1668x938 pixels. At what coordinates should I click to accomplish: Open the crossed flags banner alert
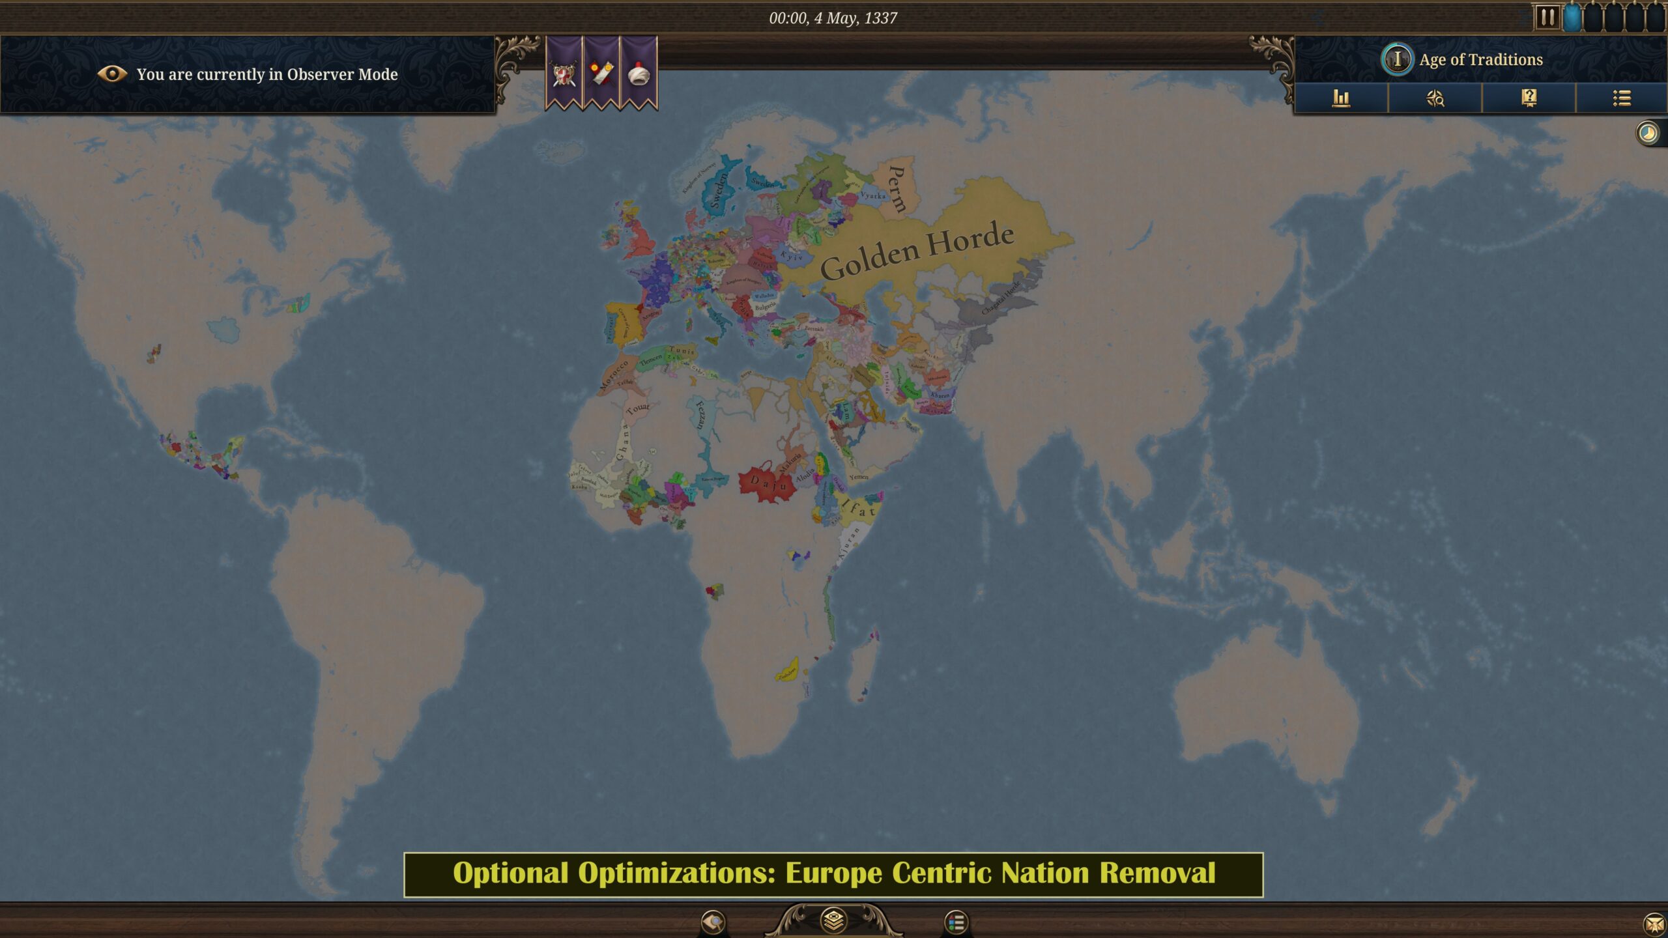(601, 74)
